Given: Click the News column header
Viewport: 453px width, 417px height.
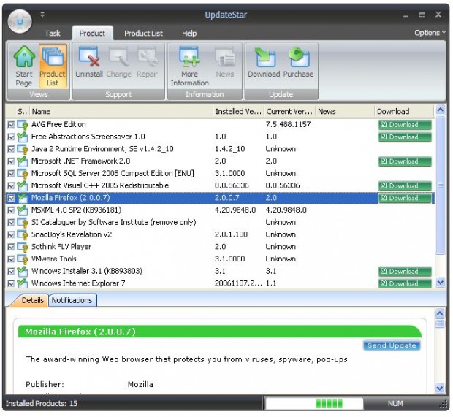Looking at the screenshot, I should tap(345, 111).
